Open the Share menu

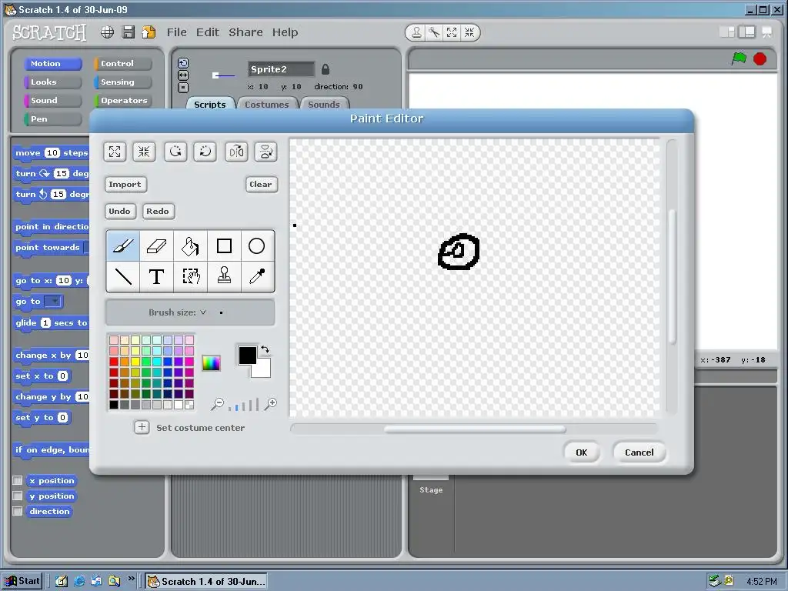(245, 32)
